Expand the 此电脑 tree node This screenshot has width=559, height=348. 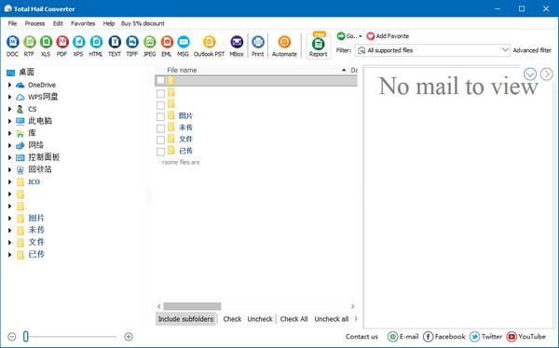[x=9, y=121]
